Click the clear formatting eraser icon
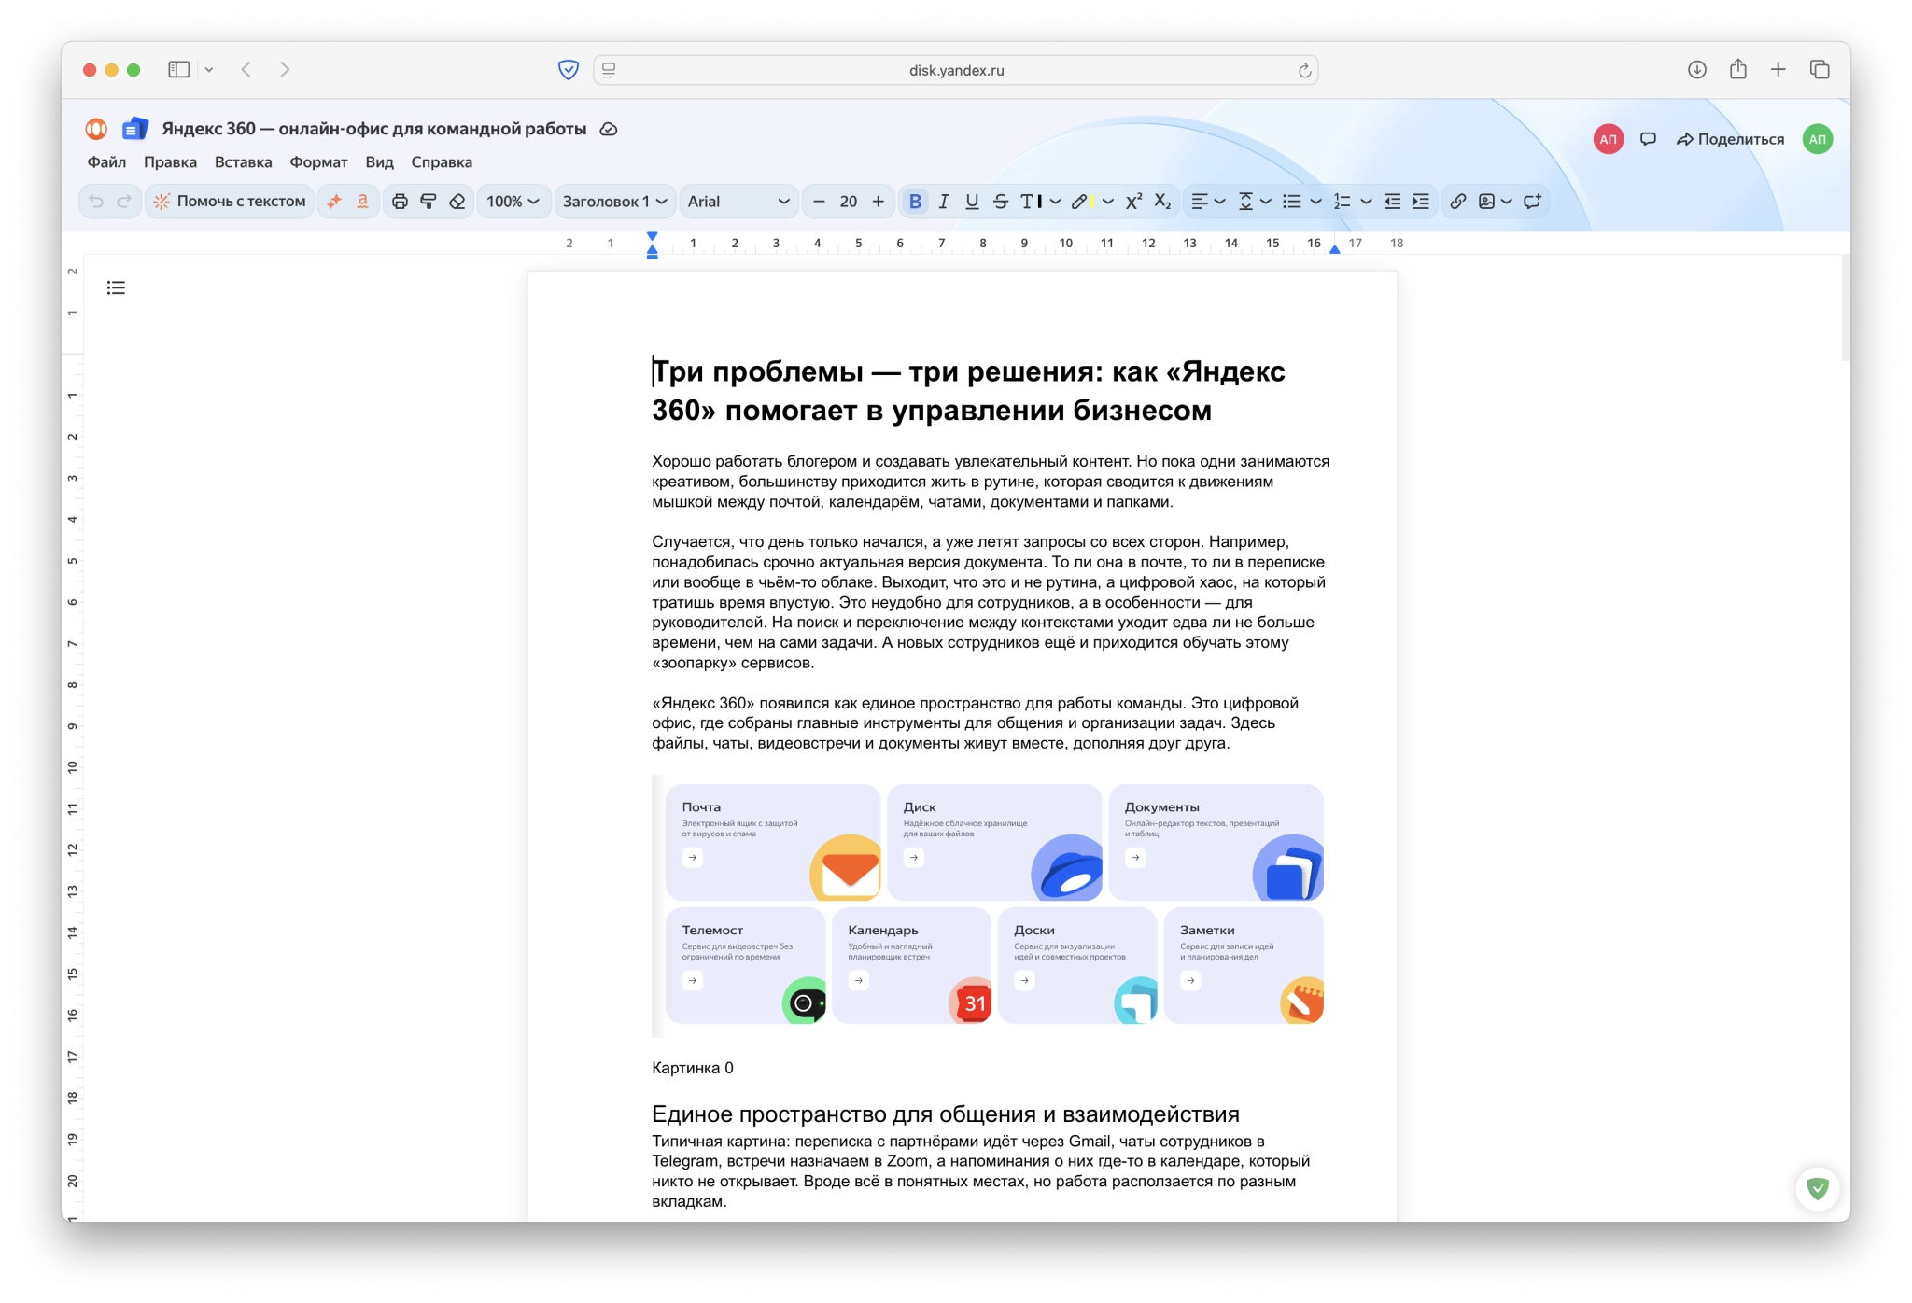This screenshot has width=1912, height=1303. [457, 202]
